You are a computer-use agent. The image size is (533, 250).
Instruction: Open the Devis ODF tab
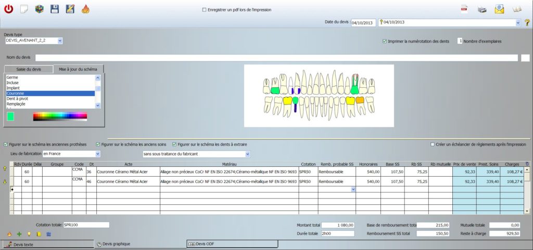coord(233,244)
